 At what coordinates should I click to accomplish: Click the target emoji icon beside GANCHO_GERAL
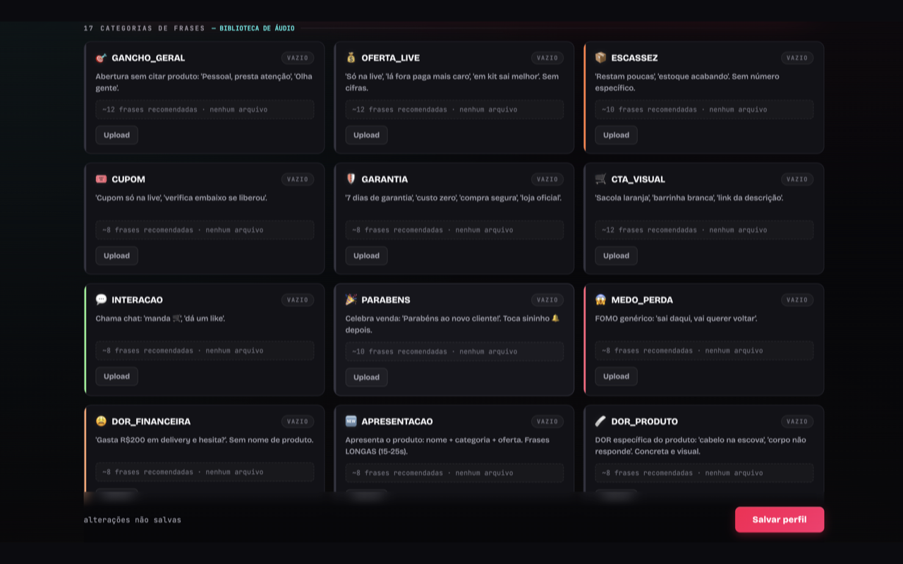[101, 58]
